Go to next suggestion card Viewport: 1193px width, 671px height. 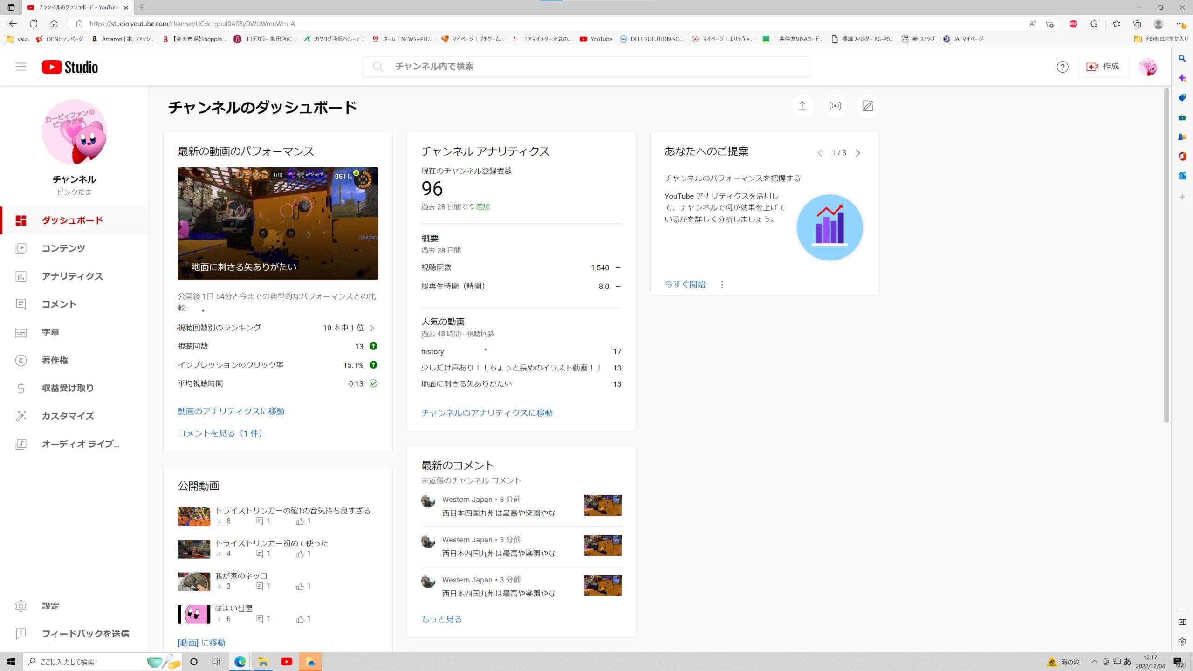pos(858,153)
